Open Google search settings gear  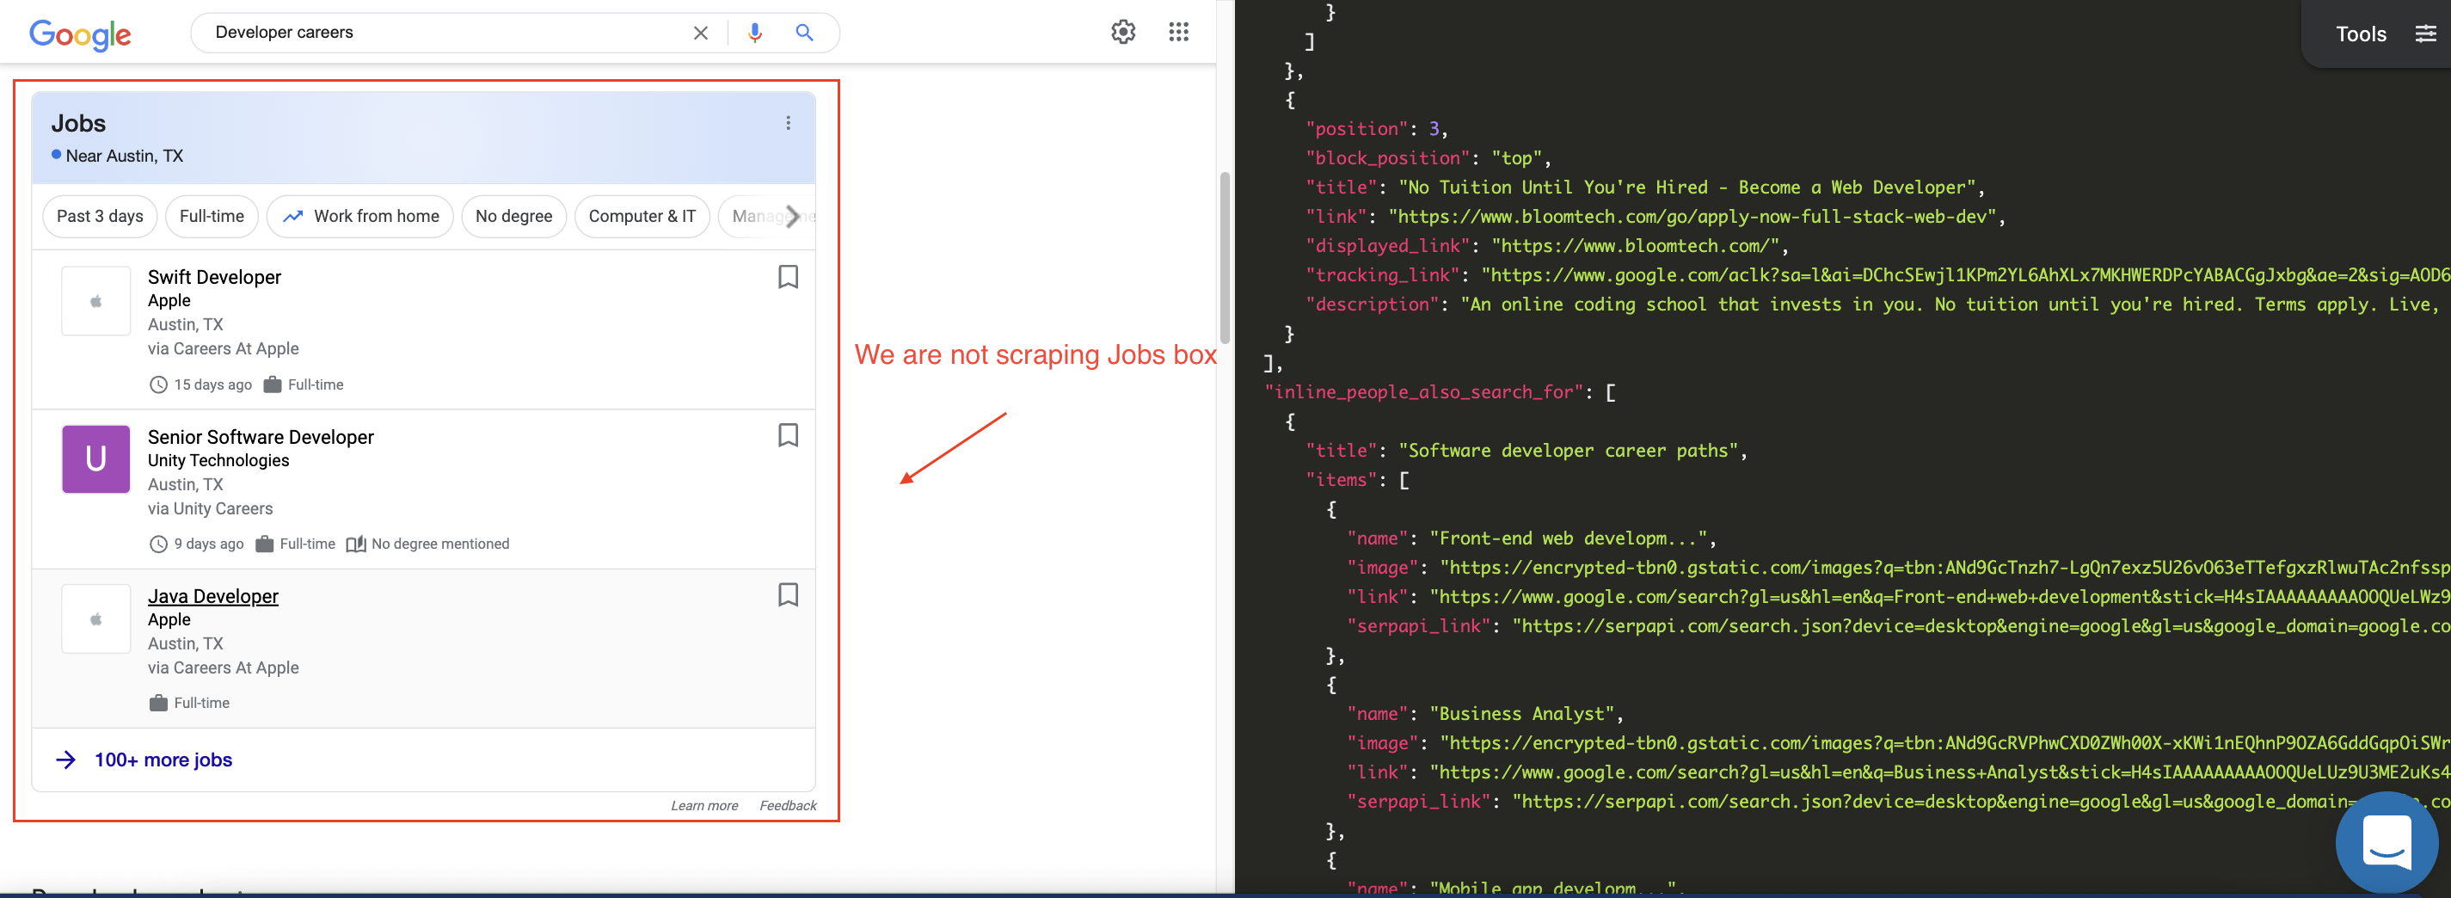pos(1123,31)
